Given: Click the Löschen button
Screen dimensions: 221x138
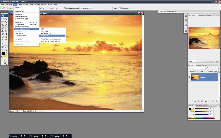Looking at the screenshot, I should click(x=86, y=8).
